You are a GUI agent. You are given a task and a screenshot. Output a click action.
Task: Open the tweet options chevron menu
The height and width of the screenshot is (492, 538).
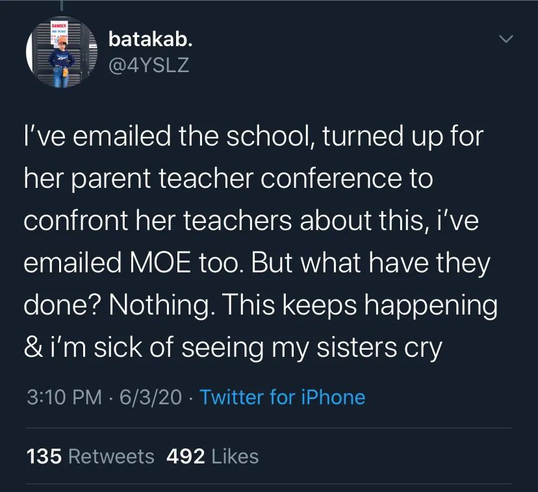tap(505, 40)
